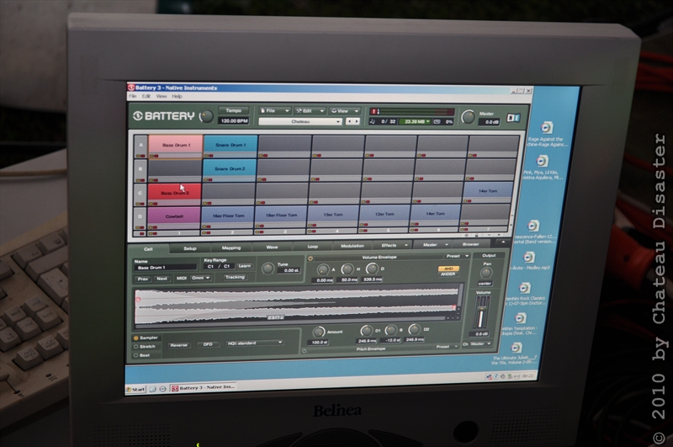
Task: Click the Next cell button
Action: coord(162,279)
